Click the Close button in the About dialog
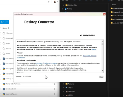Screen dimensions: 123x97 click(101, 77)
